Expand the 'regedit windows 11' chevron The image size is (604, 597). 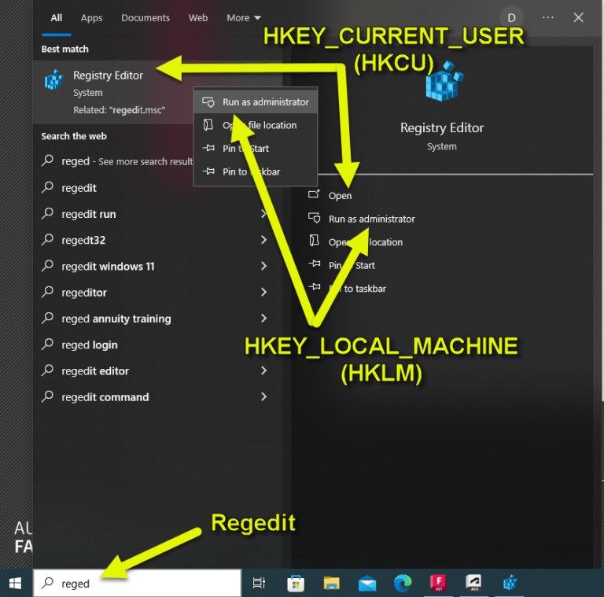264,266
